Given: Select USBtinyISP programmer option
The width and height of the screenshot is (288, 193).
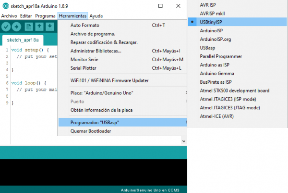Looking at the screenshot, I should 214,22.
